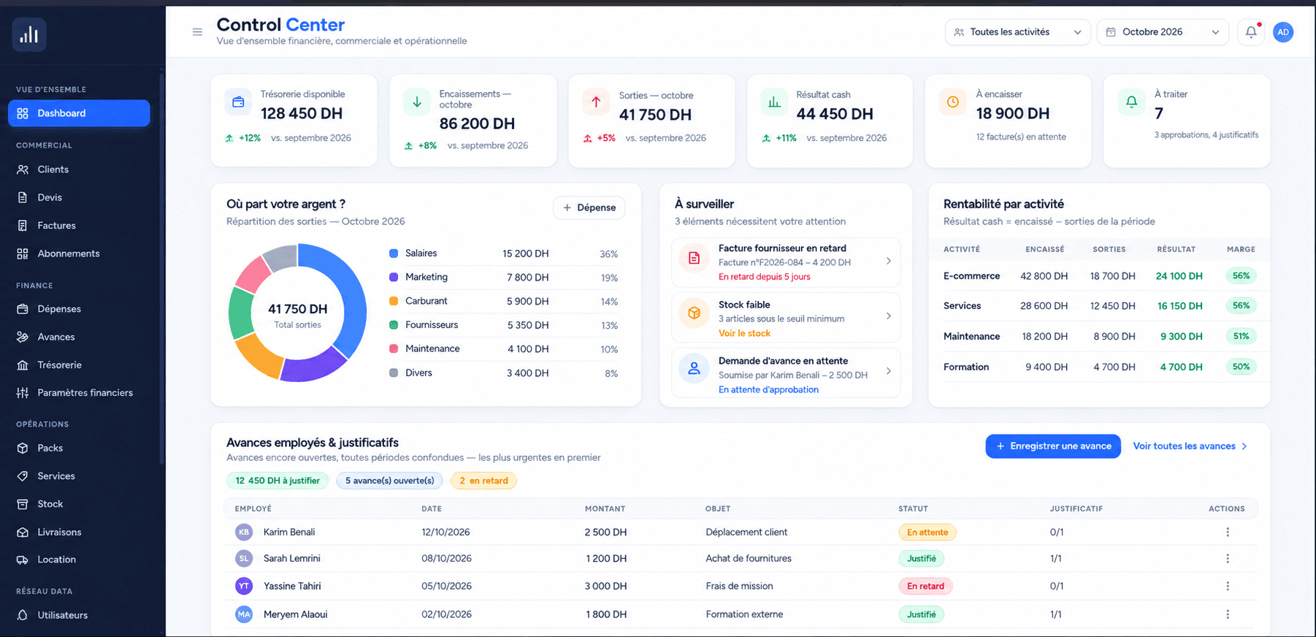Open Clients in the sidebar
The image size is (1316, 637).
coord(79,169)
